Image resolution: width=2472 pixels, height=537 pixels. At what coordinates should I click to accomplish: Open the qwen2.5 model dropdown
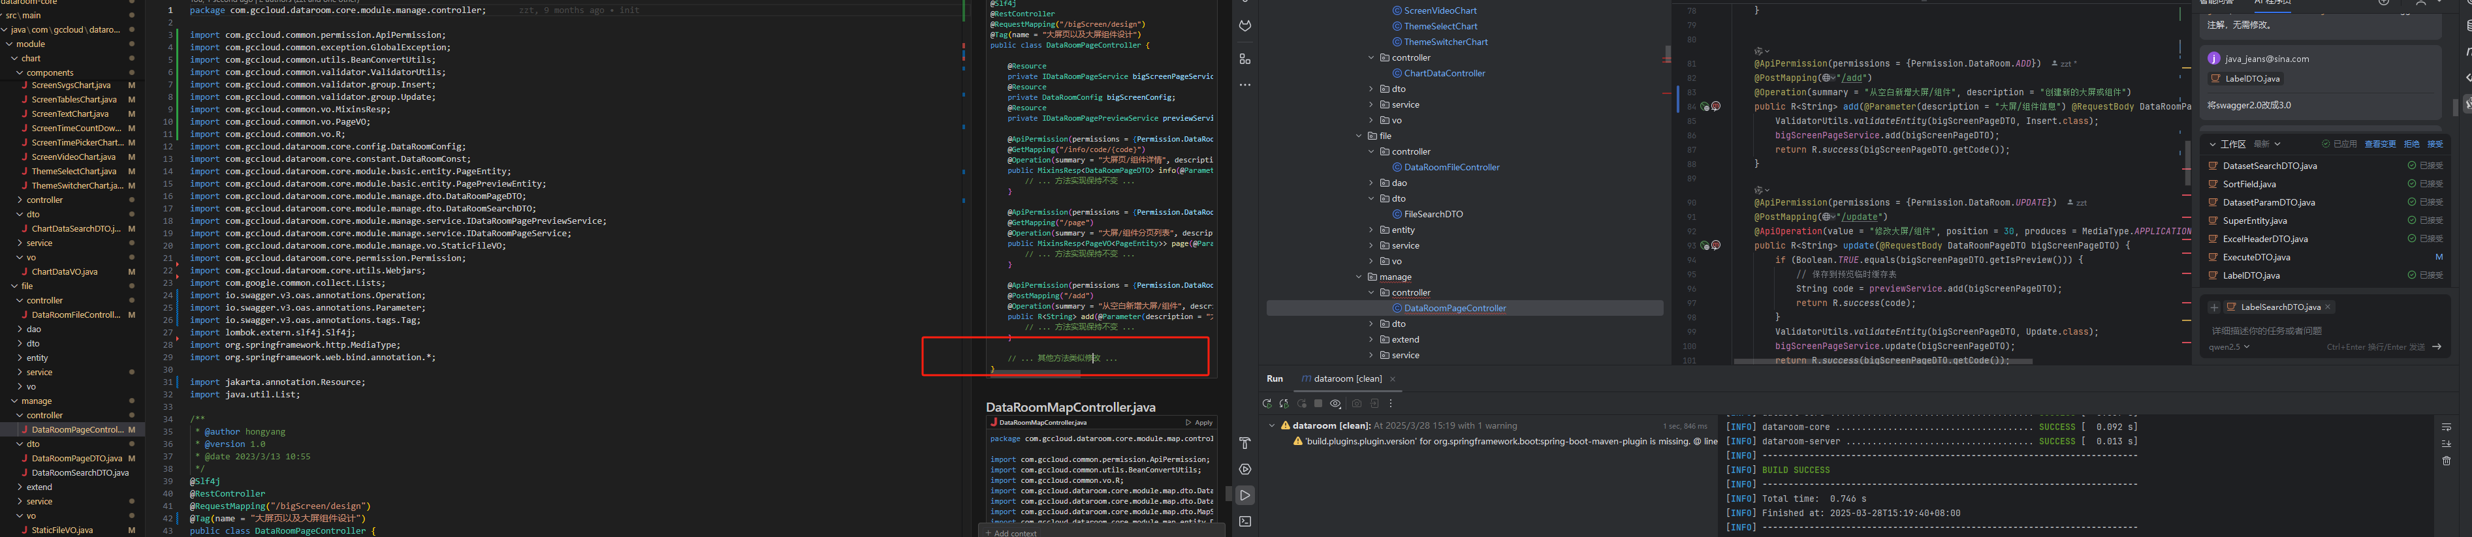click(x=2229, y=347)
